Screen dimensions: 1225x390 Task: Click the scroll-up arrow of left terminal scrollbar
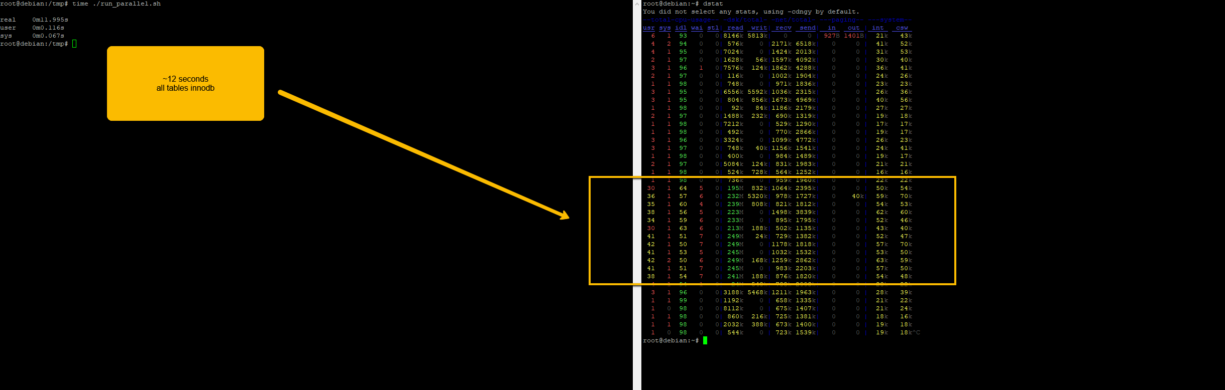click(x=637, y=4)
